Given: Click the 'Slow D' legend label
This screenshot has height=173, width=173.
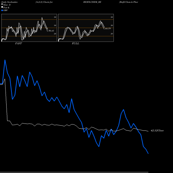Looking at the screenshot, I should tap(7, 5).
